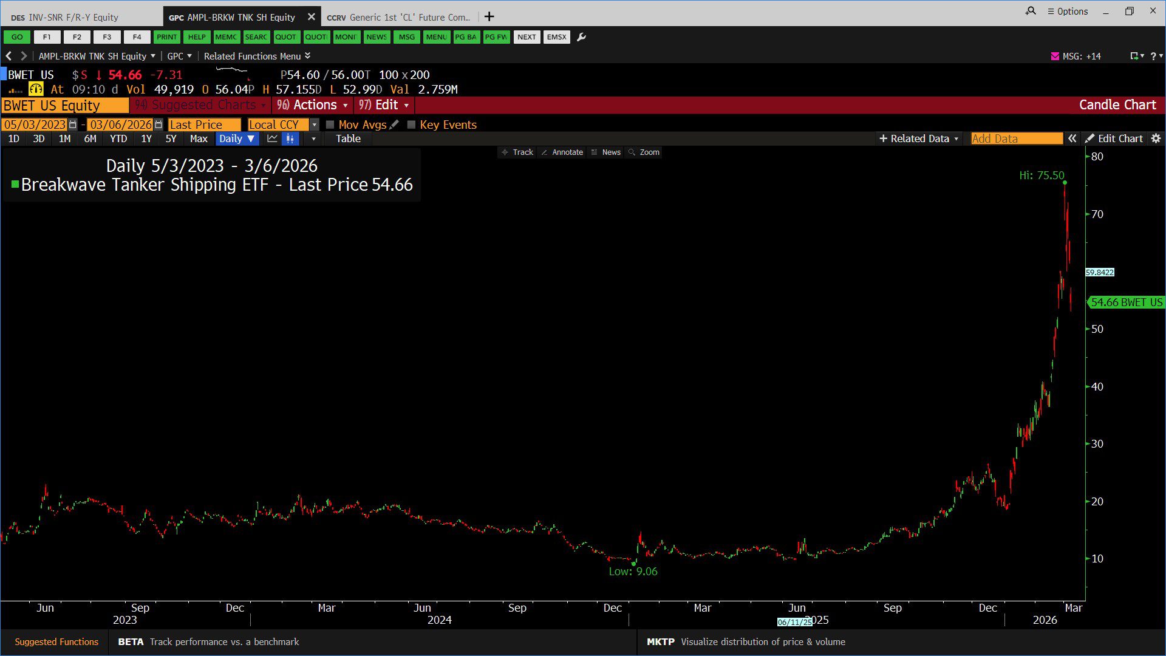Viewport: 1166px width, 656px height.
Task: Toggle the Key Events checkbox
Action: (x=411, y=125)
